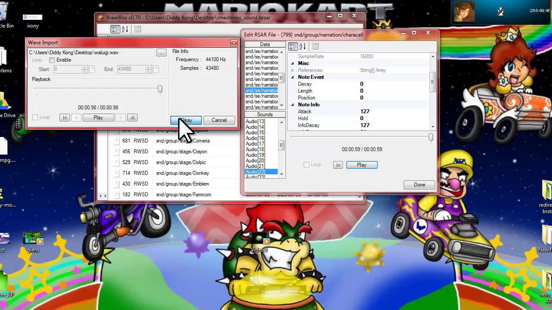Click Attack value 127 in property grid
This screenshot has height=310, width=552.
[365, 112]
